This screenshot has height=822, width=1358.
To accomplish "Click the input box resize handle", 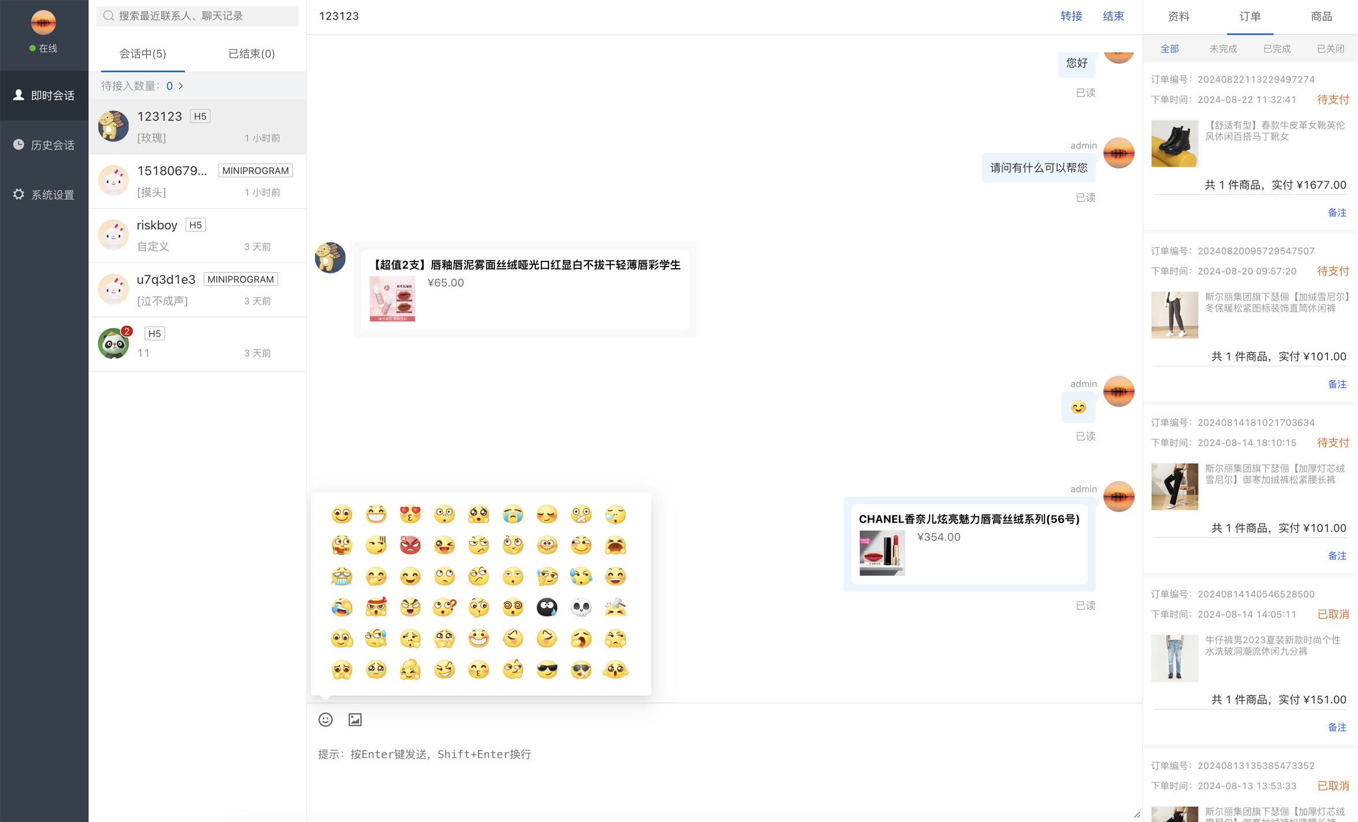I will [1136, 815].
